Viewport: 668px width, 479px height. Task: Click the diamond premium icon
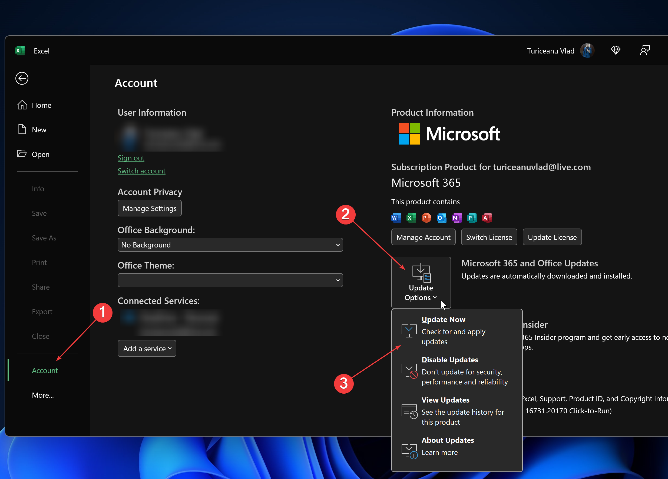click(x=616, y=50)
